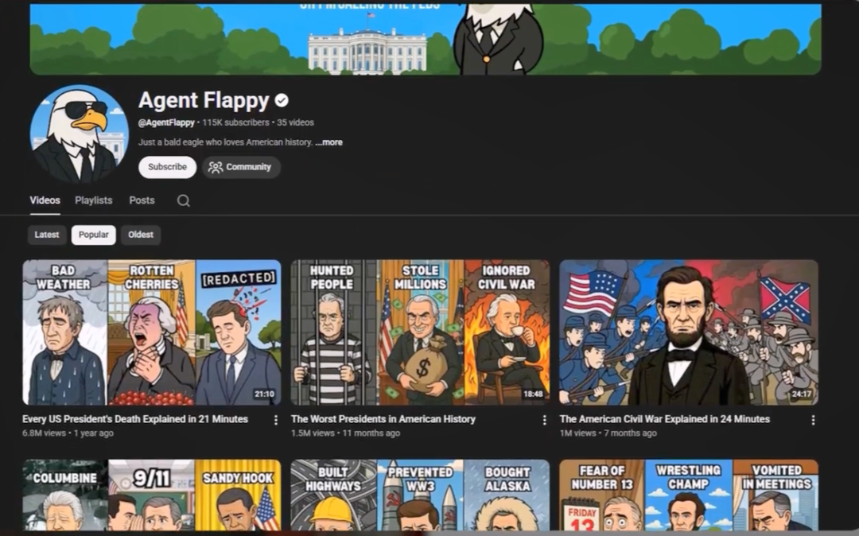Open the Bad Weather Rotten Cherries thumbnail

152,332
